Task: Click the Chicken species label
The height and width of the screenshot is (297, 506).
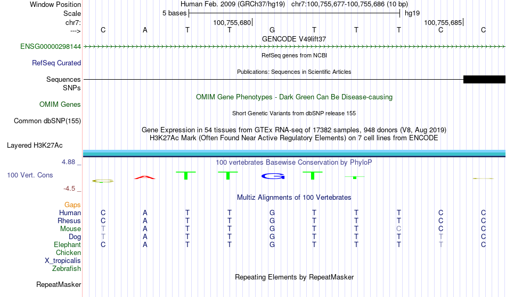Action: pyautogui.click(x=68, y=252)
